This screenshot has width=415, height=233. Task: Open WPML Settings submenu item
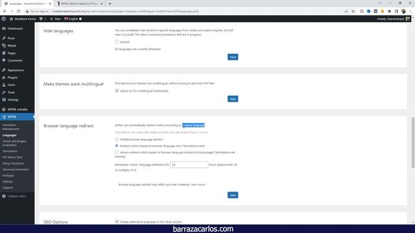tap(7, 181)
